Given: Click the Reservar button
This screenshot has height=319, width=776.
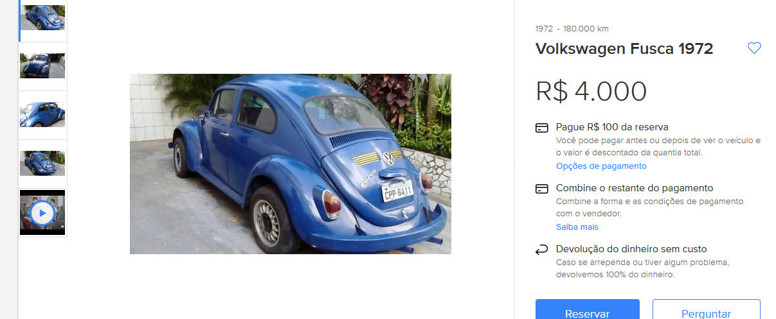Looking at the screenshot, I should (x=588, y=310).
